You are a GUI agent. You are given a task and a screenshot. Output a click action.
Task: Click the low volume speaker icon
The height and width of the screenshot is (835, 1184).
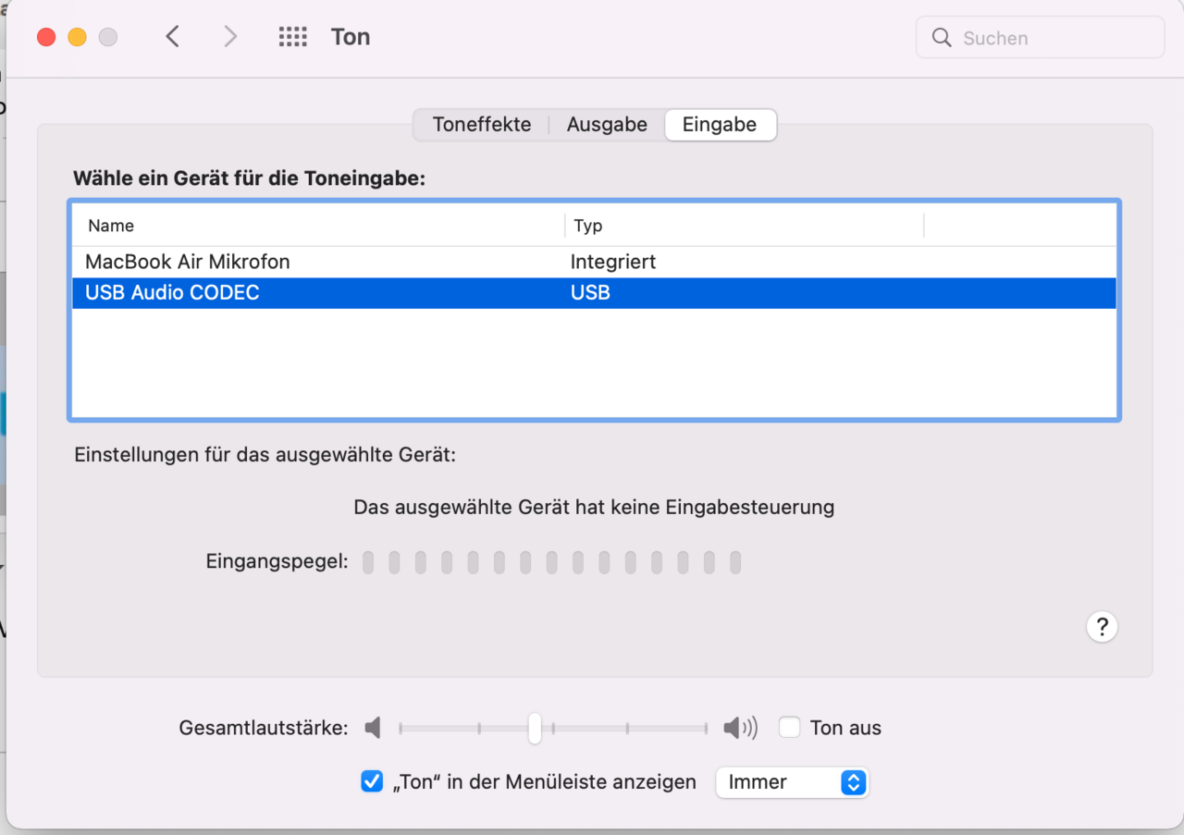pos(373,728)
